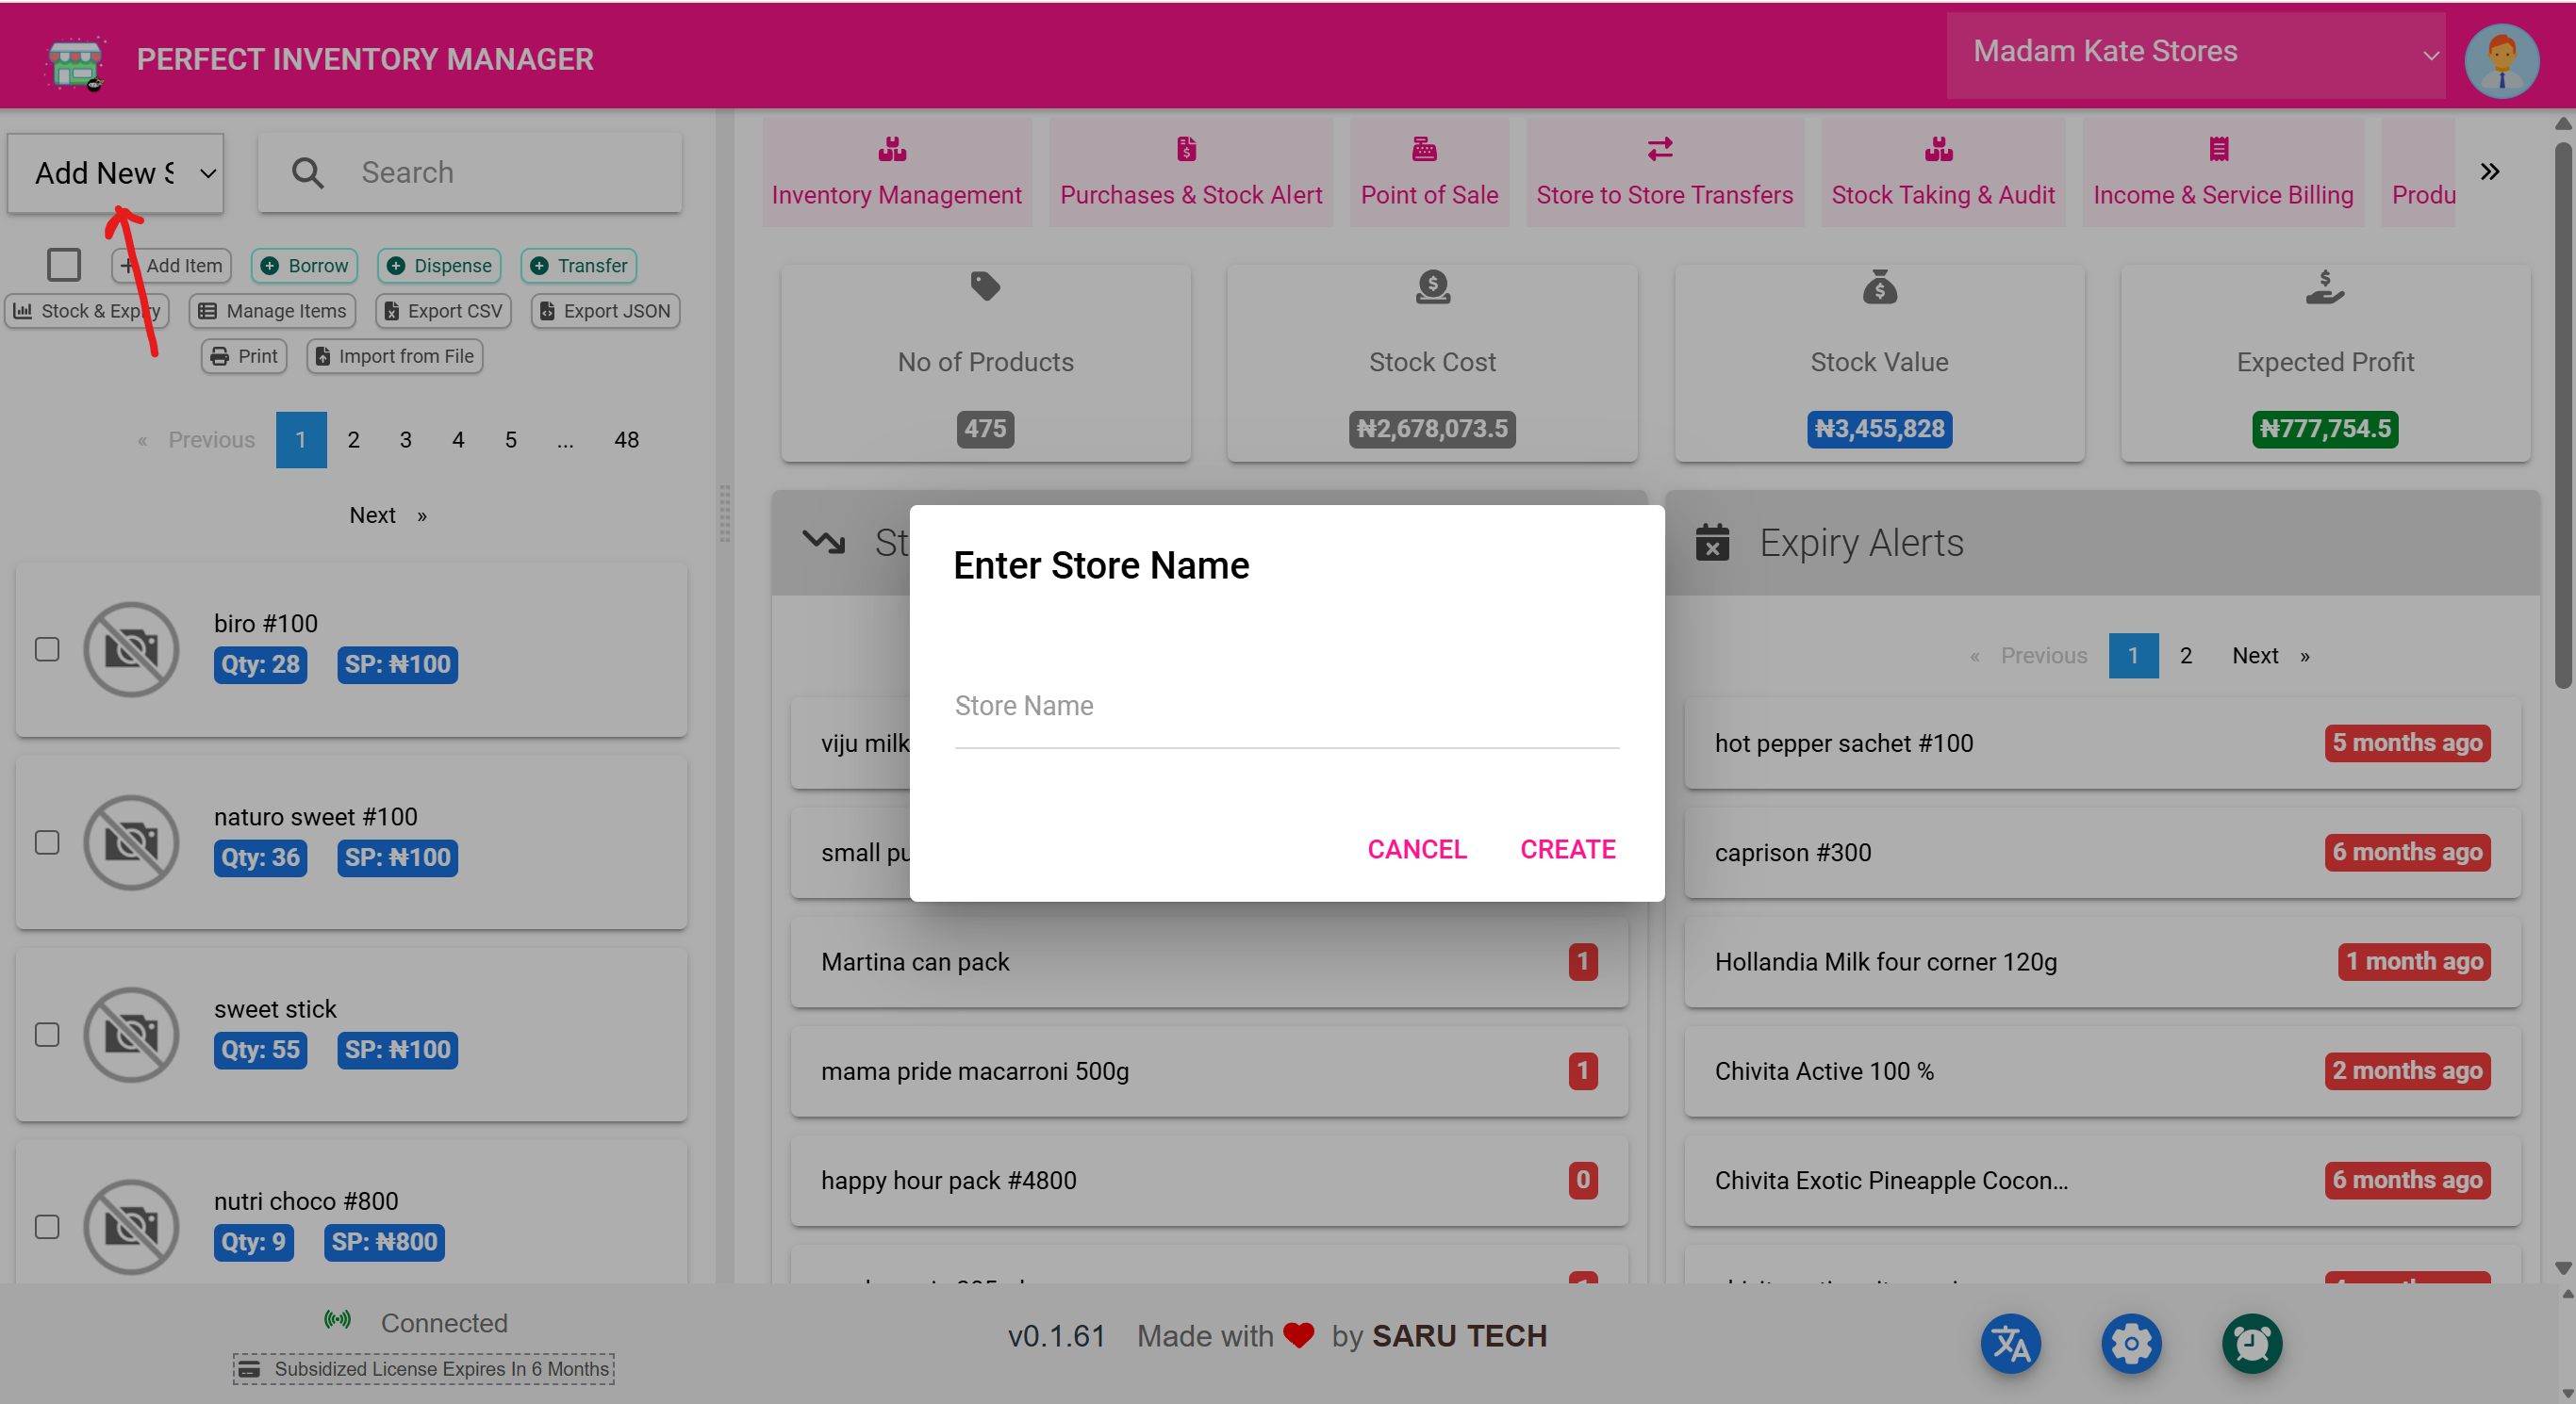Toggle the select-all items checkbox
This screenshot has height=1404, width=2576.
[x=64, y=265]
